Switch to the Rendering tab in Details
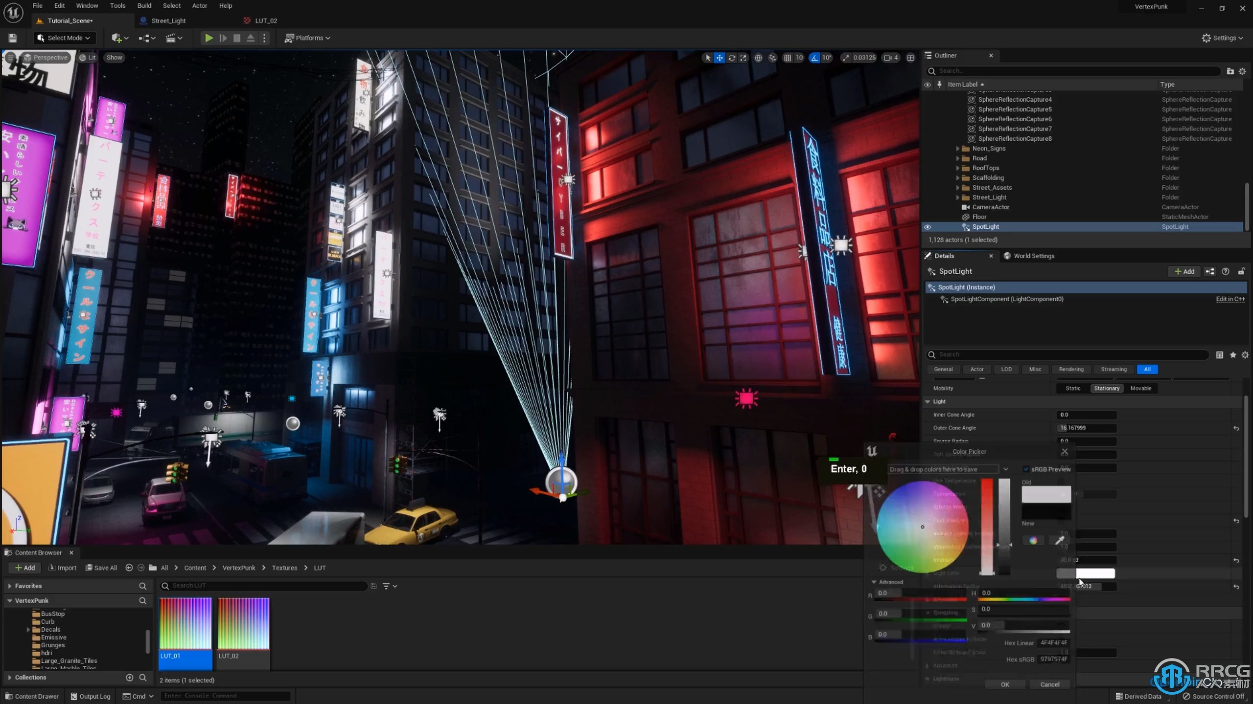The image size is (1253, 704). tap(1070, 369)
